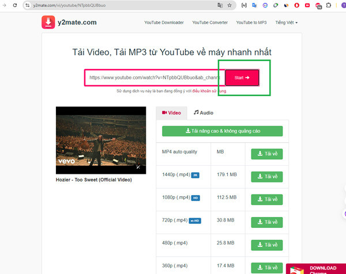Click the 480p (.mp4) label
Viewport: 346px width, 274px height.
tap(175, 243)
